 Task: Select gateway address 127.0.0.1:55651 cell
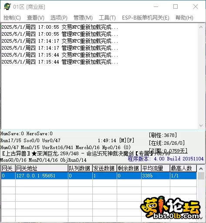point(42,176)
